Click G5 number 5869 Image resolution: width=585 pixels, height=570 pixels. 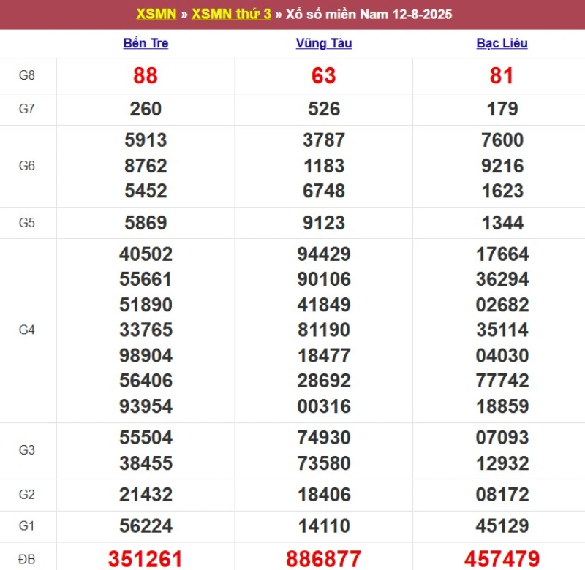[146, 223]
